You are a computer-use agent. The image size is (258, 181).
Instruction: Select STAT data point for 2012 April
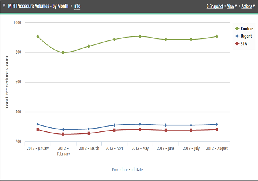114,130
